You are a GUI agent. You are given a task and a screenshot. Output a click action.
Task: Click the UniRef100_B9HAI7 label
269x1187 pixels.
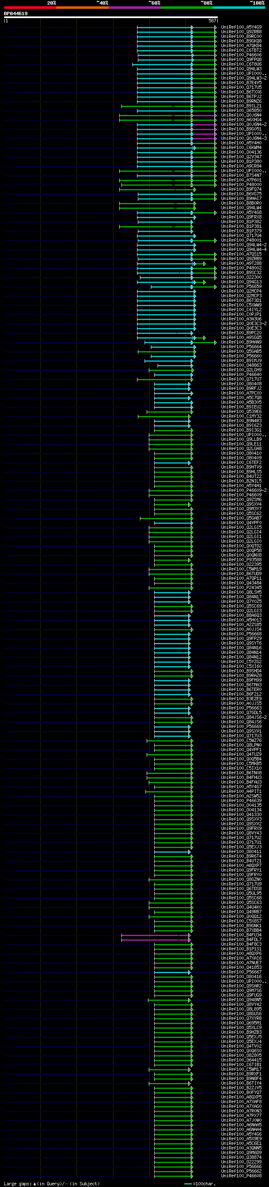pos(241,198)
